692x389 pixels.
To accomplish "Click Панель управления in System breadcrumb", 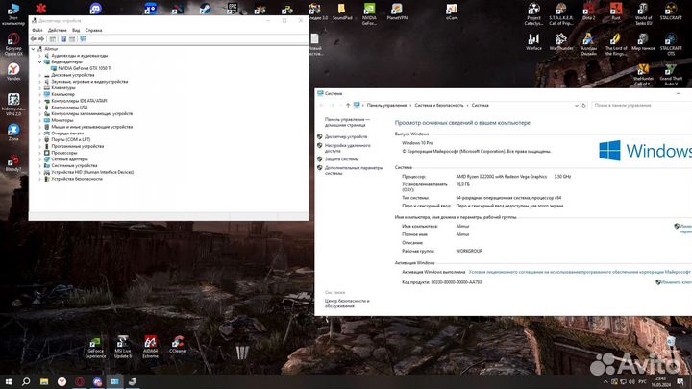I will (386, 106).
